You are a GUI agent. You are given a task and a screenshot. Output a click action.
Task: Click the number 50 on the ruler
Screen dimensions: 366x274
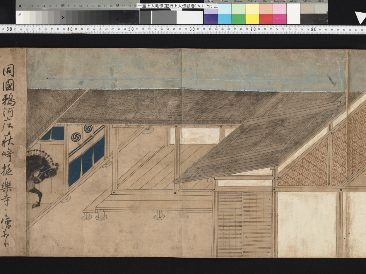pos(131,29)
